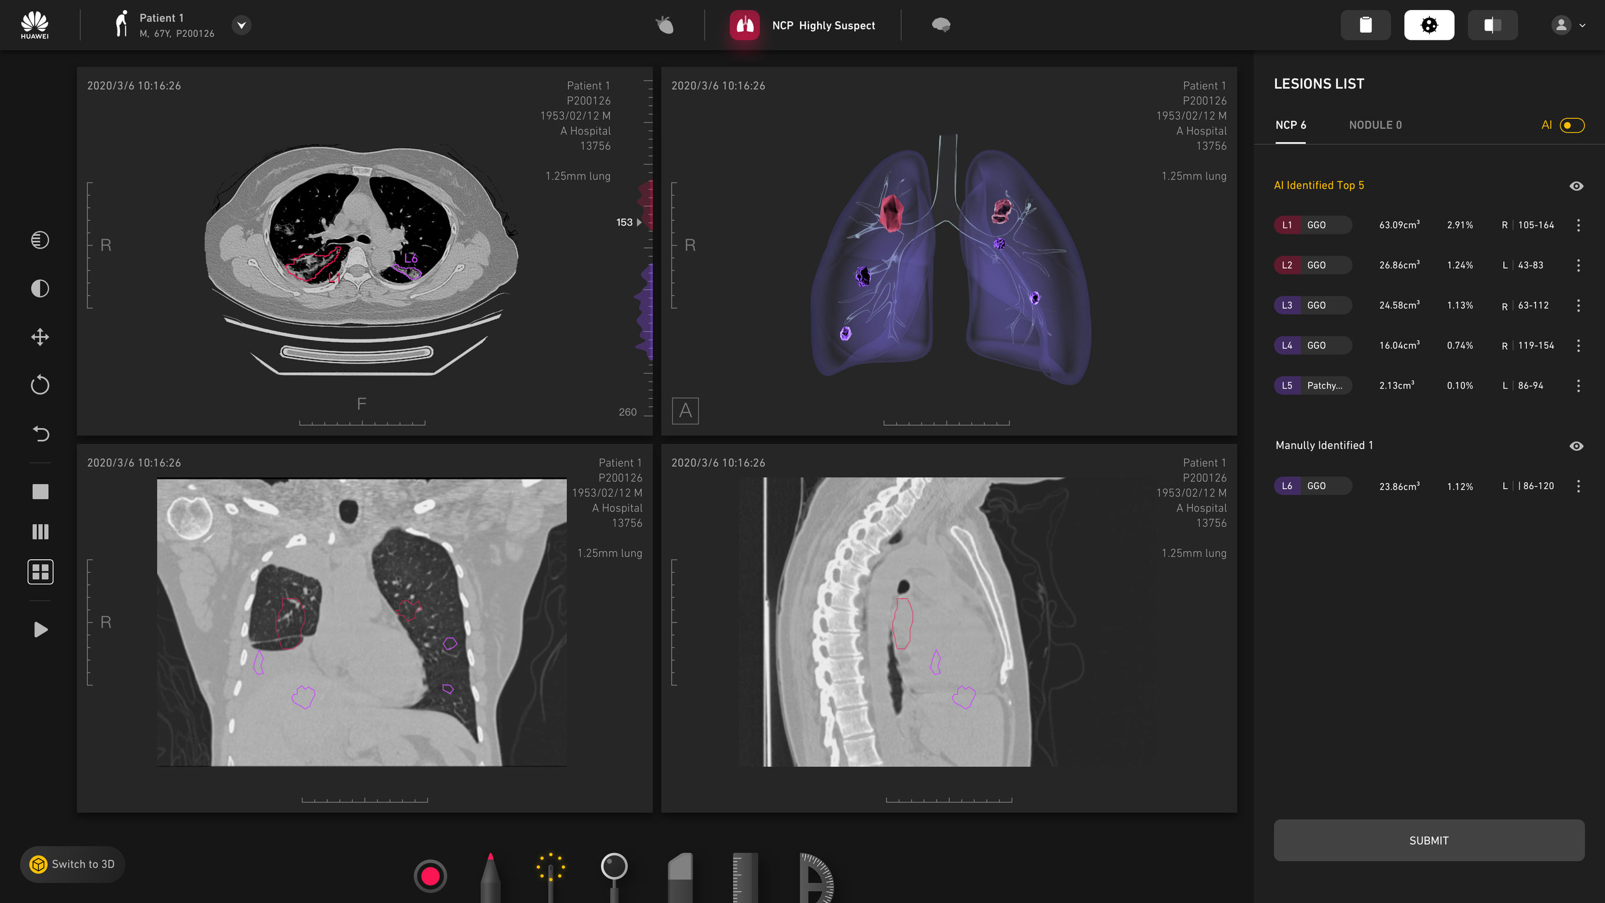Expand the Patient 1 selector dropdown
The height and width of the screenshot is (903, 1605).
pos(242,25)
